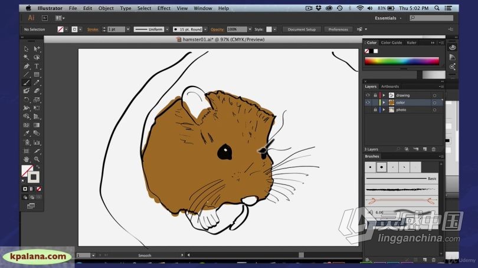Image resolution: width=478 pixels, height=268 pixels.
Task: Open the Color panel dock icon
Action: pos(453,48)
